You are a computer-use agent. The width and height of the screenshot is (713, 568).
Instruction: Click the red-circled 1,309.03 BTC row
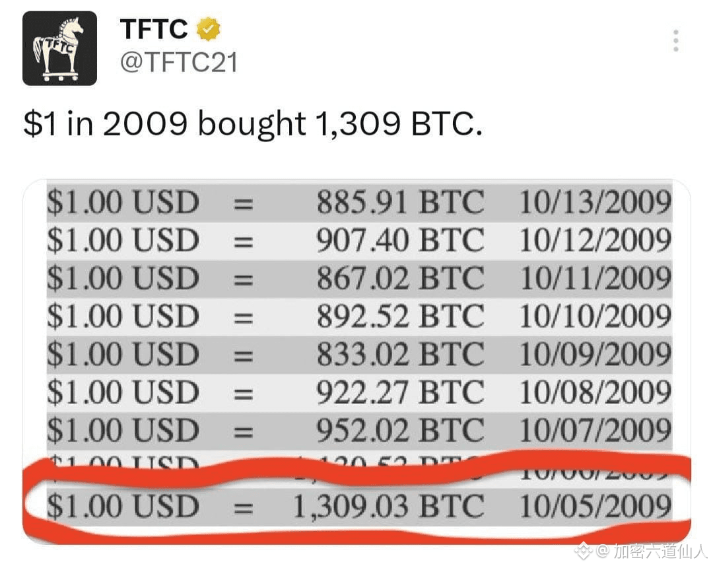pyautogui.click(x=356, y=506)
